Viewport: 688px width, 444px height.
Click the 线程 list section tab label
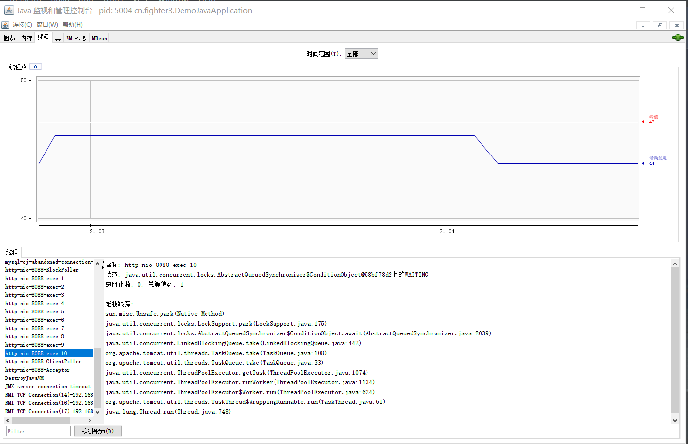pos(12,252)
